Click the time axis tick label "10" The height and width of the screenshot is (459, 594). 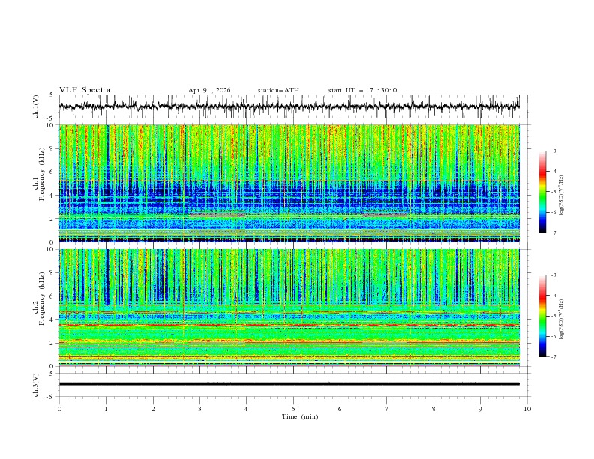coord(527,409)
